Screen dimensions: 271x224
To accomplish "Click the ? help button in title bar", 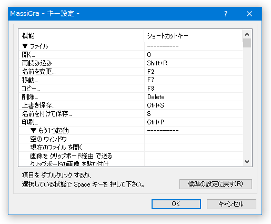I will (226, 14).
